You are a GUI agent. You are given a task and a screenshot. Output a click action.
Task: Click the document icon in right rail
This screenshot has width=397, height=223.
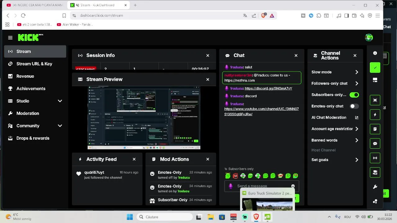coord(375,129)
